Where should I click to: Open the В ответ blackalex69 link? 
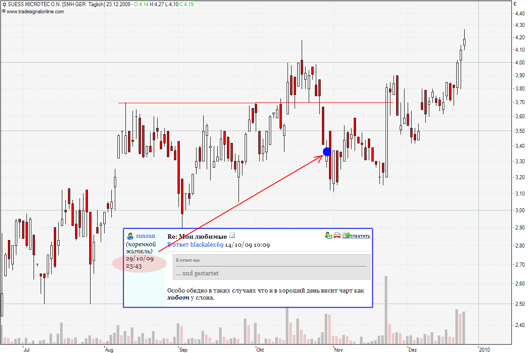[x=195, y=245]
